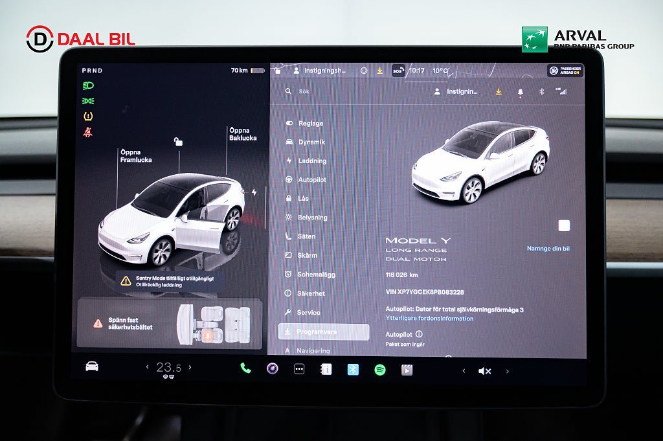663x441 pixels.
Task: Open the owner's manual icon in dock
Action: (326, 369)
